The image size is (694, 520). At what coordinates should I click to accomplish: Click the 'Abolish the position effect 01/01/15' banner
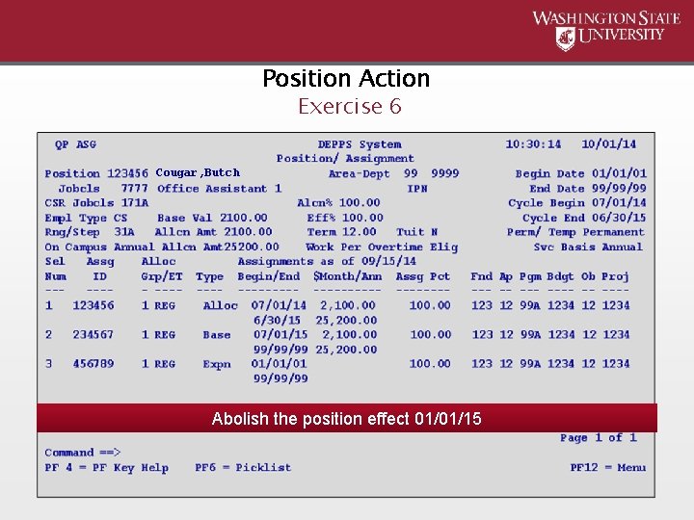coord(347,418)
